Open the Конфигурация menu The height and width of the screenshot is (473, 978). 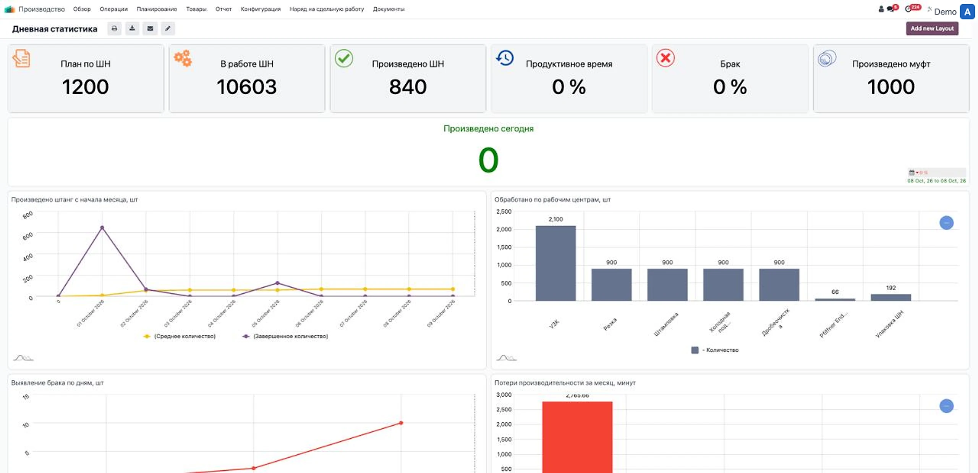pos(261,9)
